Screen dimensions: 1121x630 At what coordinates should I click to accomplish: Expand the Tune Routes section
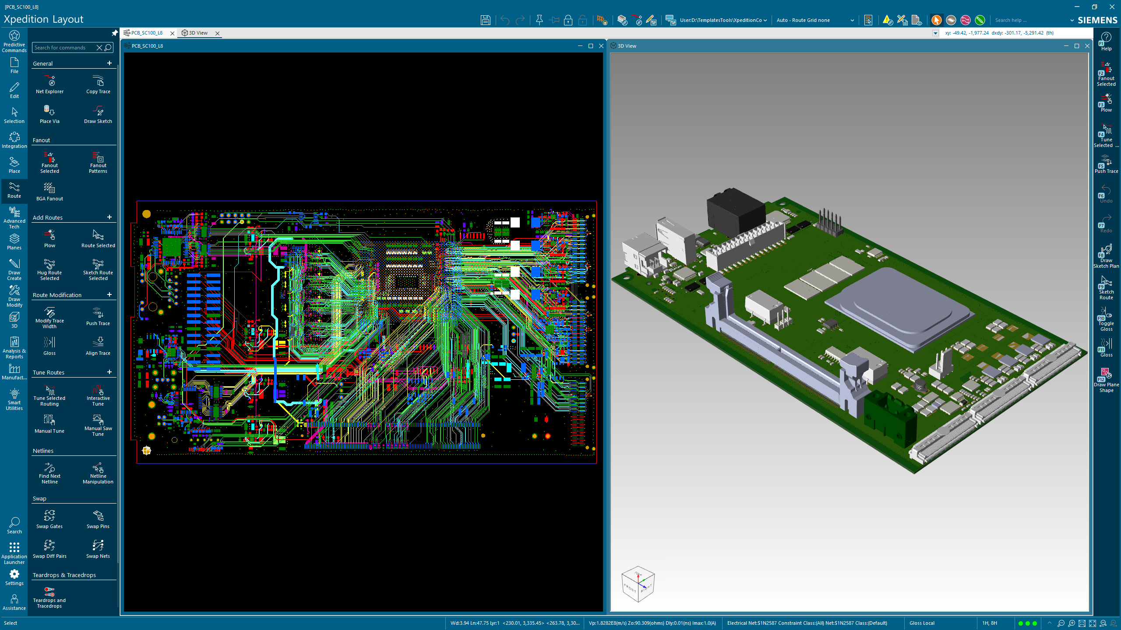point(110,372)
